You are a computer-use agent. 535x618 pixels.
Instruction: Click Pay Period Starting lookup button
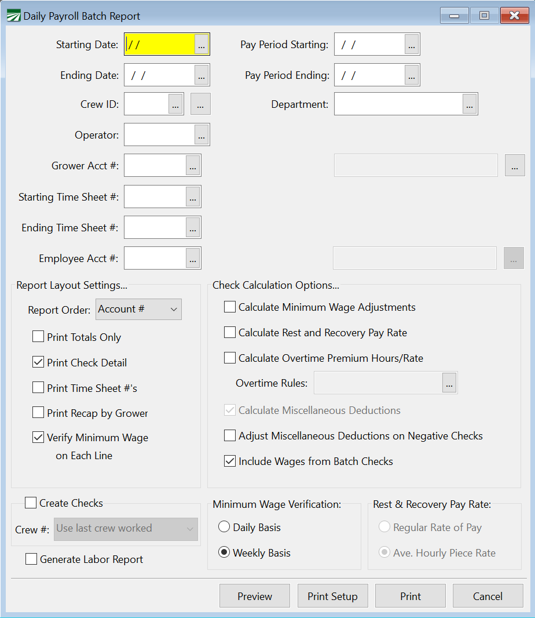point(411,45)
